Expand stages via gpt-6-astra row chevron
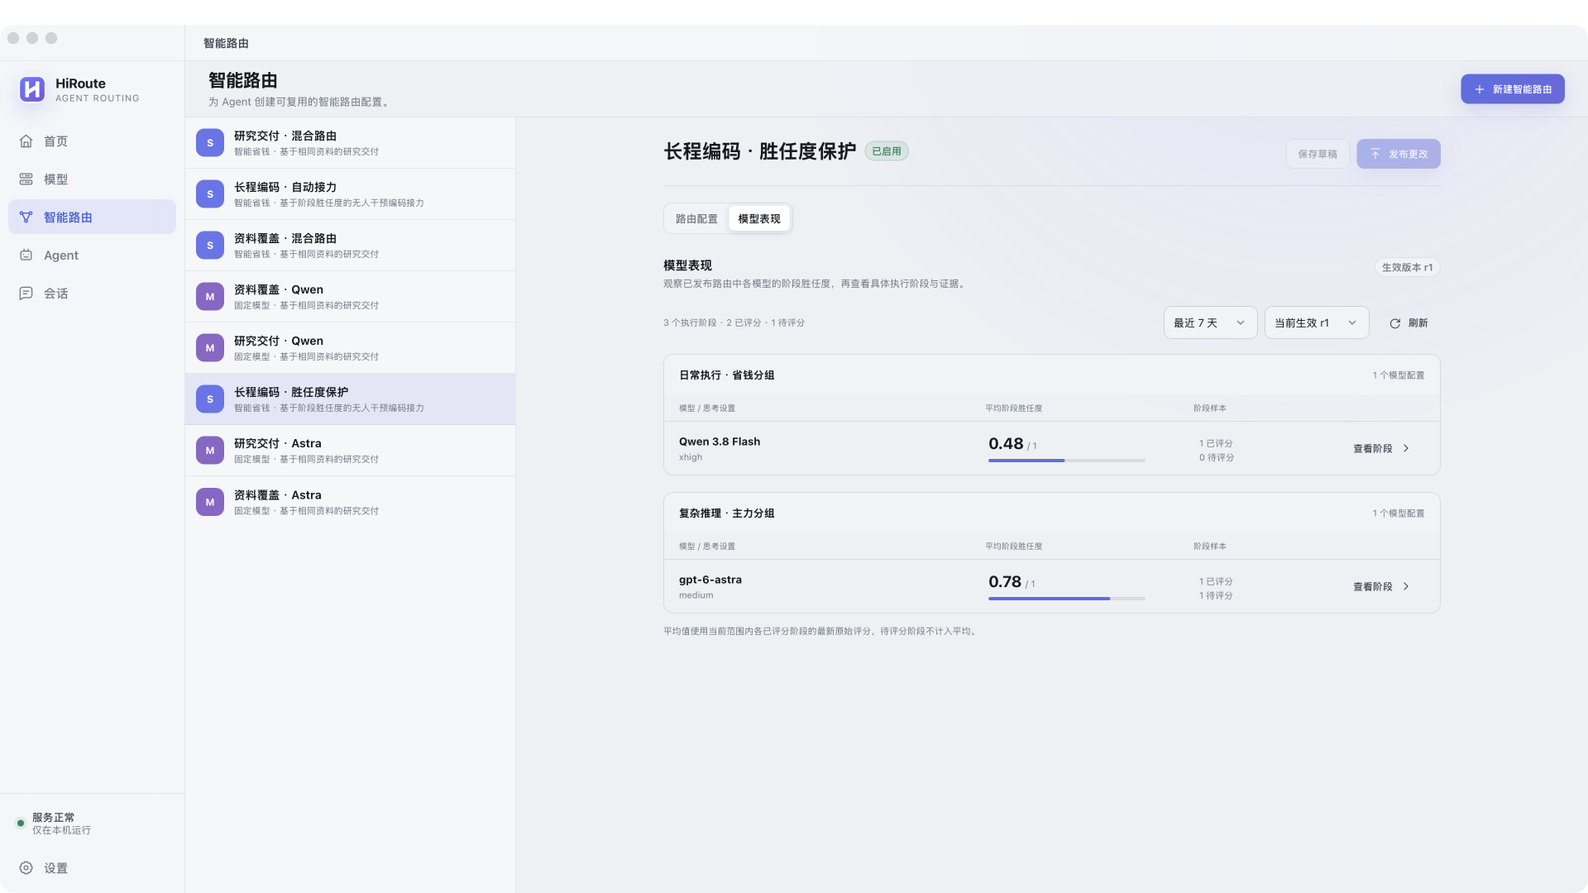 1406,586
